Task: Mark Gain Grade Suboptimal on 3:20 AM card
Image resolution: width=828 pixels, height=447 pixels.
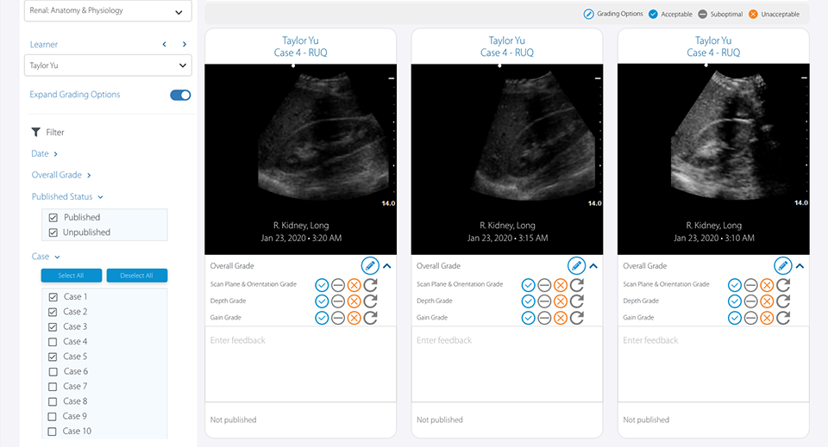Action: pyautogui.click(x=338, y=318)
